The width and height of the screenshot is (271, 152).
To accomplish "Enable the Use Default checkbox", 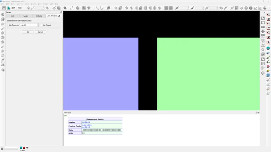I will pos(41,25).
